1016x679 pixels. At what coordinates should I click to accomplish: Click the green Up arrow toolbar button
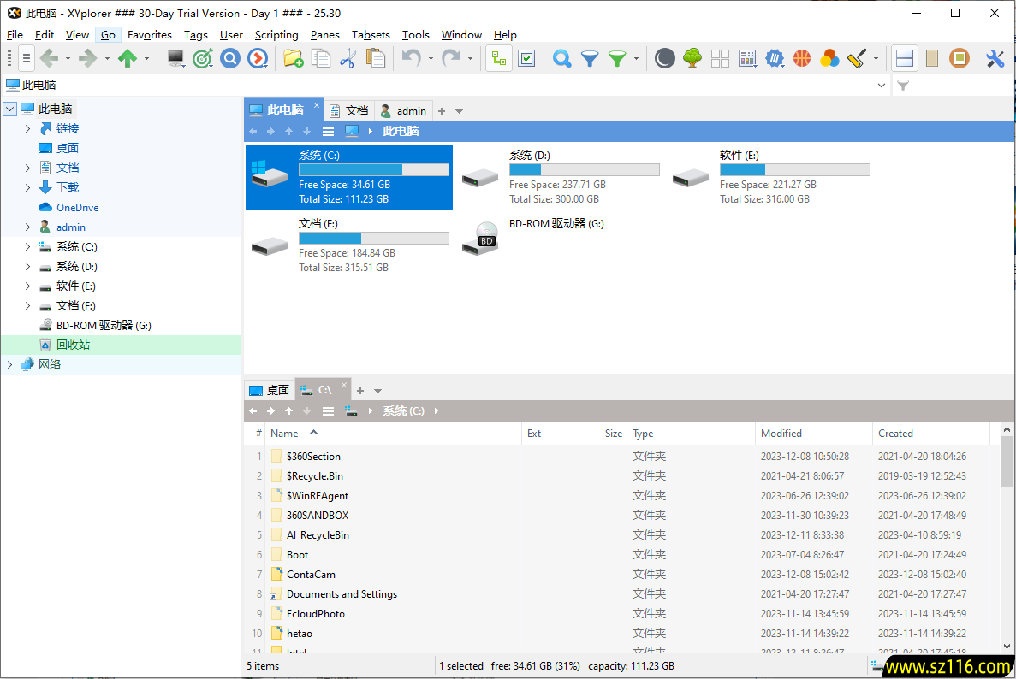click(128, 58)
